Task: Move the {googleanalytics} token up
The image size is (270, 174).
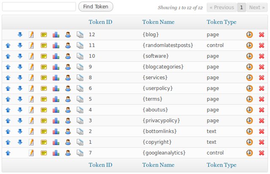Action: (8, 153)
